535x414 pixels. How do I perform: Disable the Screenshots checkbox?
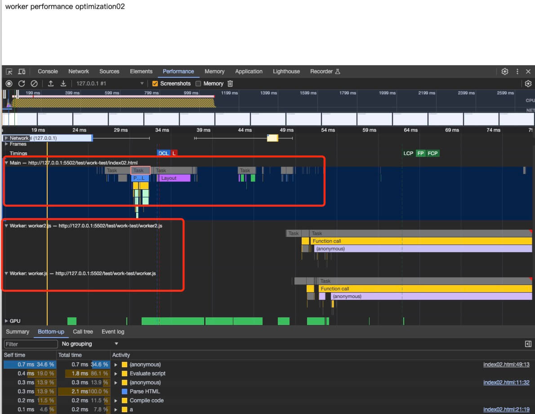tap(155, 84)
